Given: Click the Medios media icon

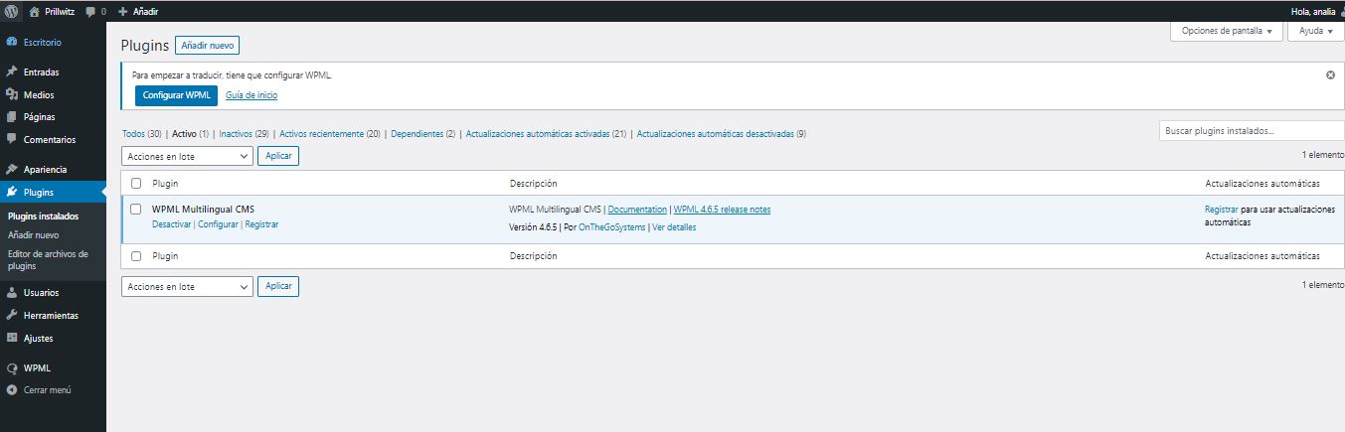Looking at the screenshot, I should pyautogui.click(x=12, y=94).
